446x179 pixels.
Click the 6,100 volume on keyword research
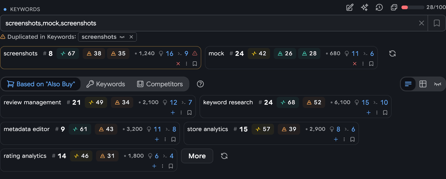(342, 102)
